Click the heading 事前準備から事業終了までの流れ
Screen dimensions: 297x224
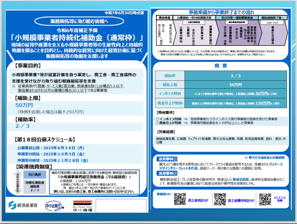point(221,12)
